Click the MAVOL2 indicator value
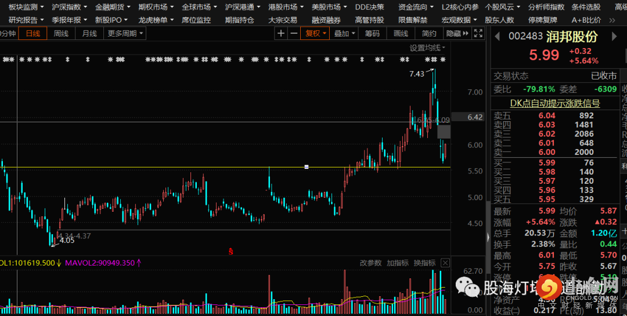Screen dimensions: 627x316 (103, 263)
